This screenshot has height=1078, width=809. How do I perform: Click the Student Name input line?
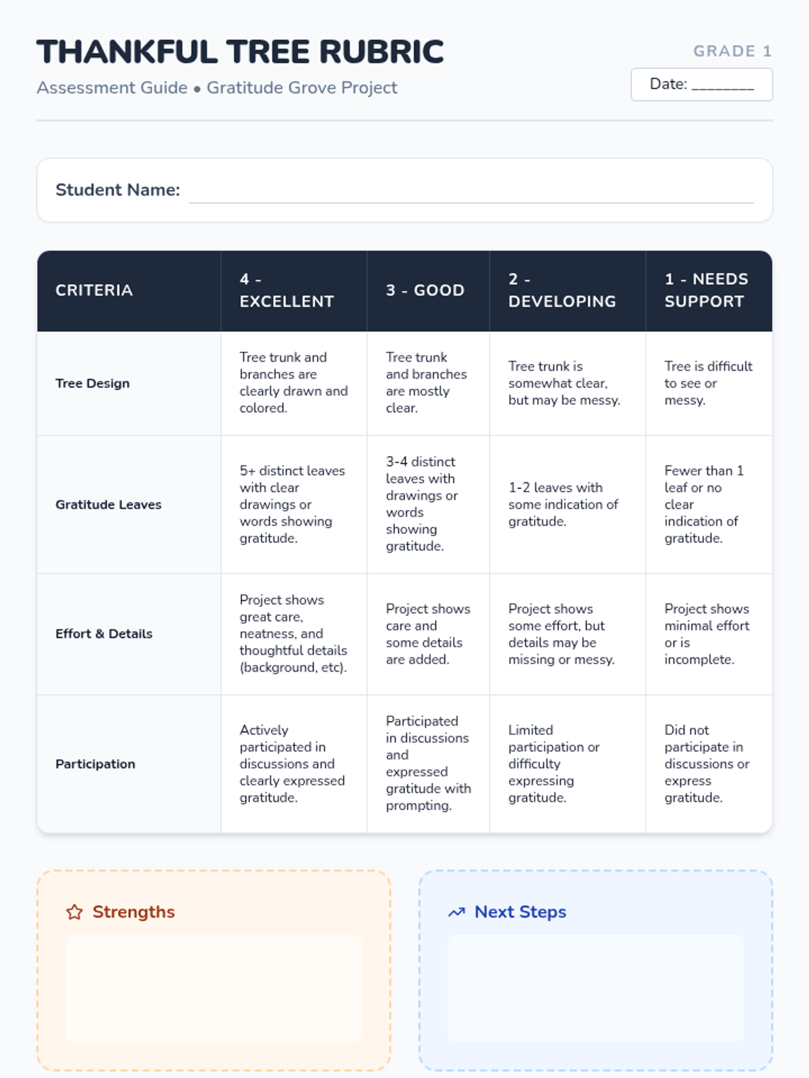coord(471,191)
